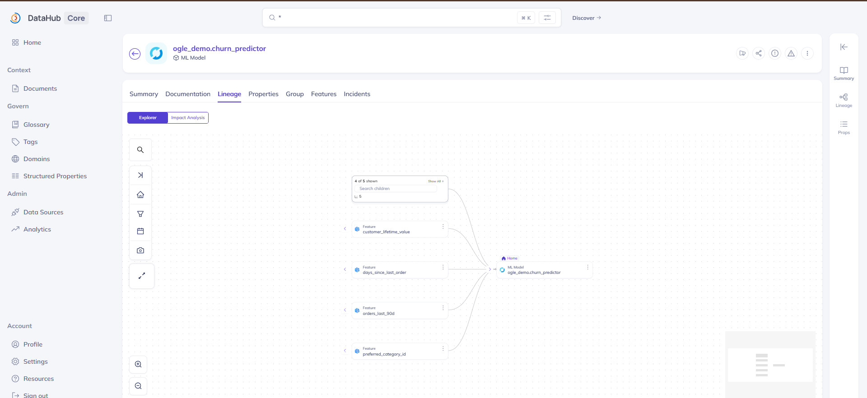Open the share menu icon

coord(759,53)
